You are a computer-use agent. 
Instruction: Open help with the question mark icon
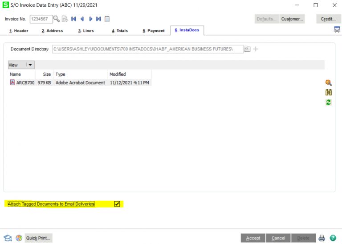pyautogui.click(x=332, y=238)
